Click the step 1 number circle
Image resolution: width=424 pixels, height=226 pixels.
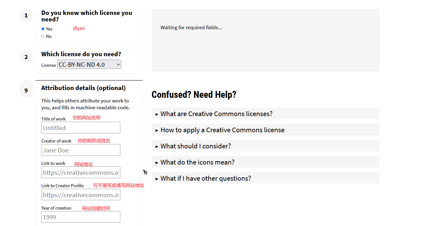[26, 16]
